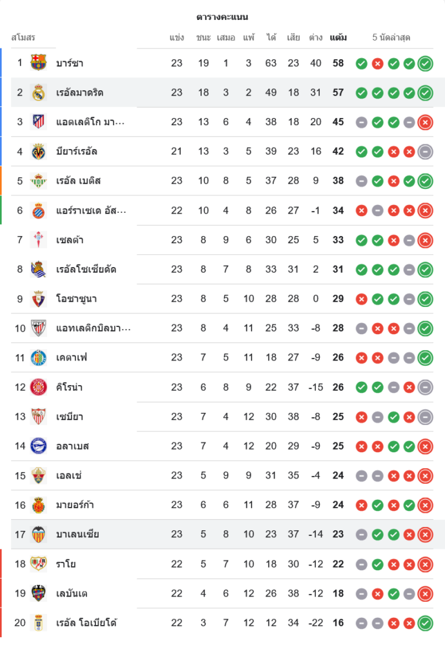Image resolution: width=445 pixels, height=645 pixels.
Task: Click the Levante club crest icon
Action: tap(39, 593)
